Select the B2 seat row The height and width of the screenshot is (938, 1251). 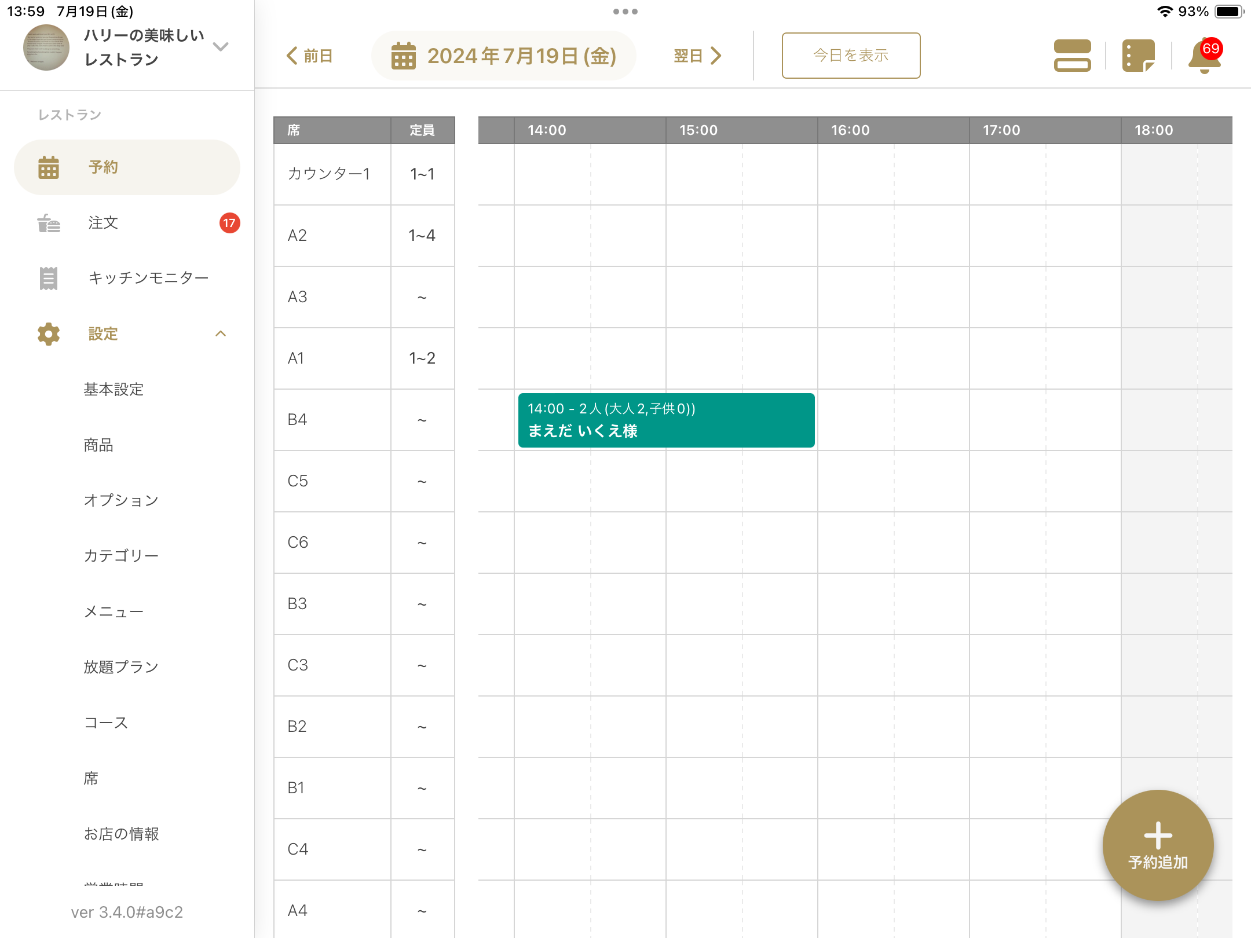pyautogui.click(x=364, y=727)
